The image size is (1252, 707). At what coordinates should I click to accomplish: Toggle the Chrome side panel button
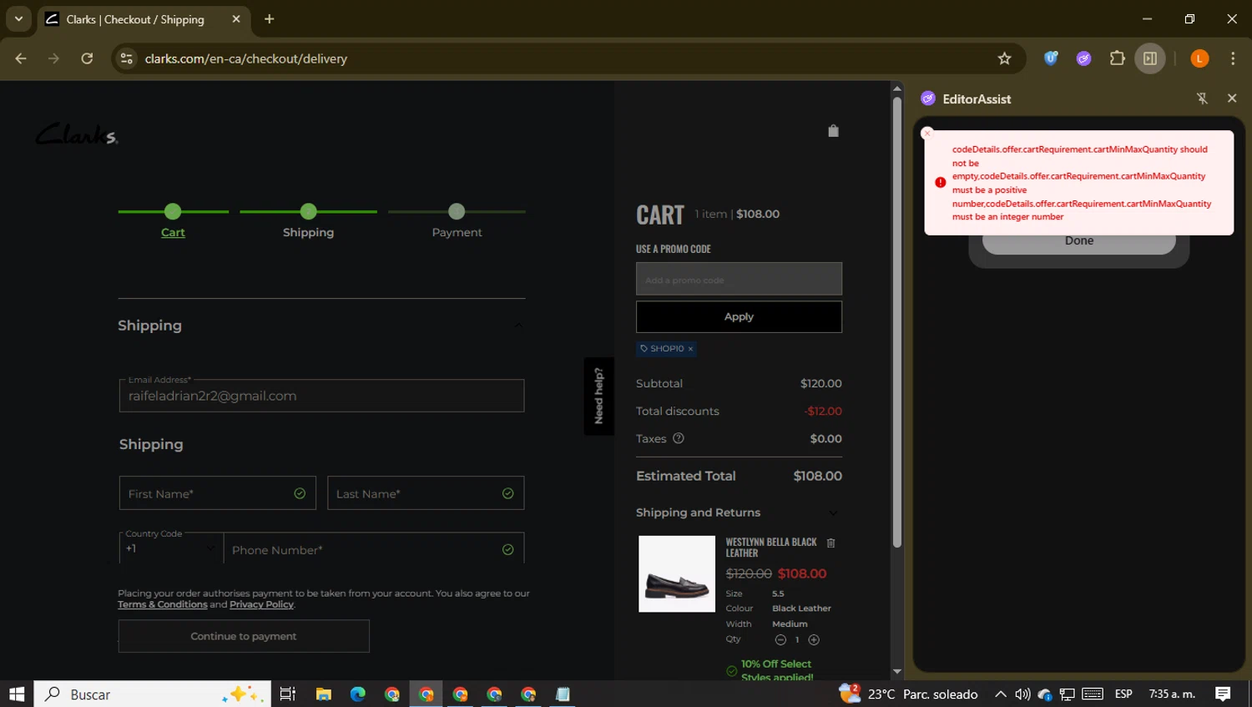click(1150, 58)
